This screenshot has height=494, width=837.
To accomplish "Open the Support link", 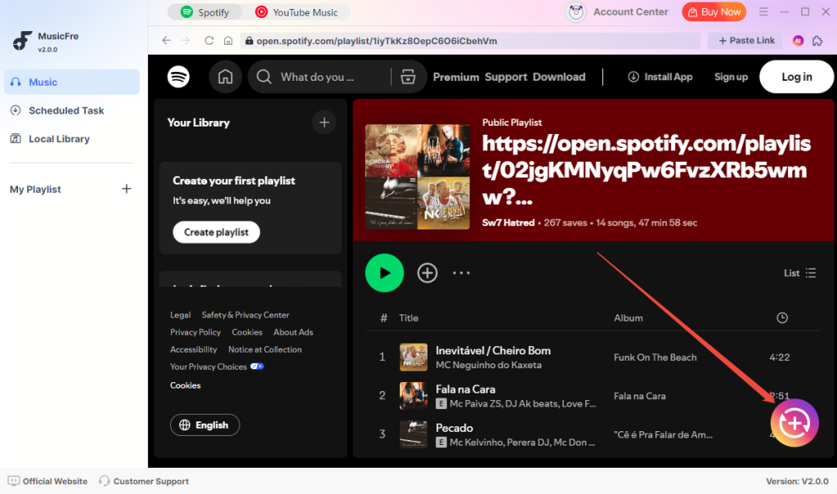I will [x=505, y=77].
